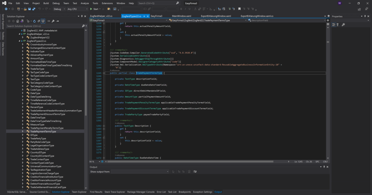Viewport: 372px width, 195px height.
Task: Close the ZugferdTypes22.cs tab
Action: tap(147, 16)
